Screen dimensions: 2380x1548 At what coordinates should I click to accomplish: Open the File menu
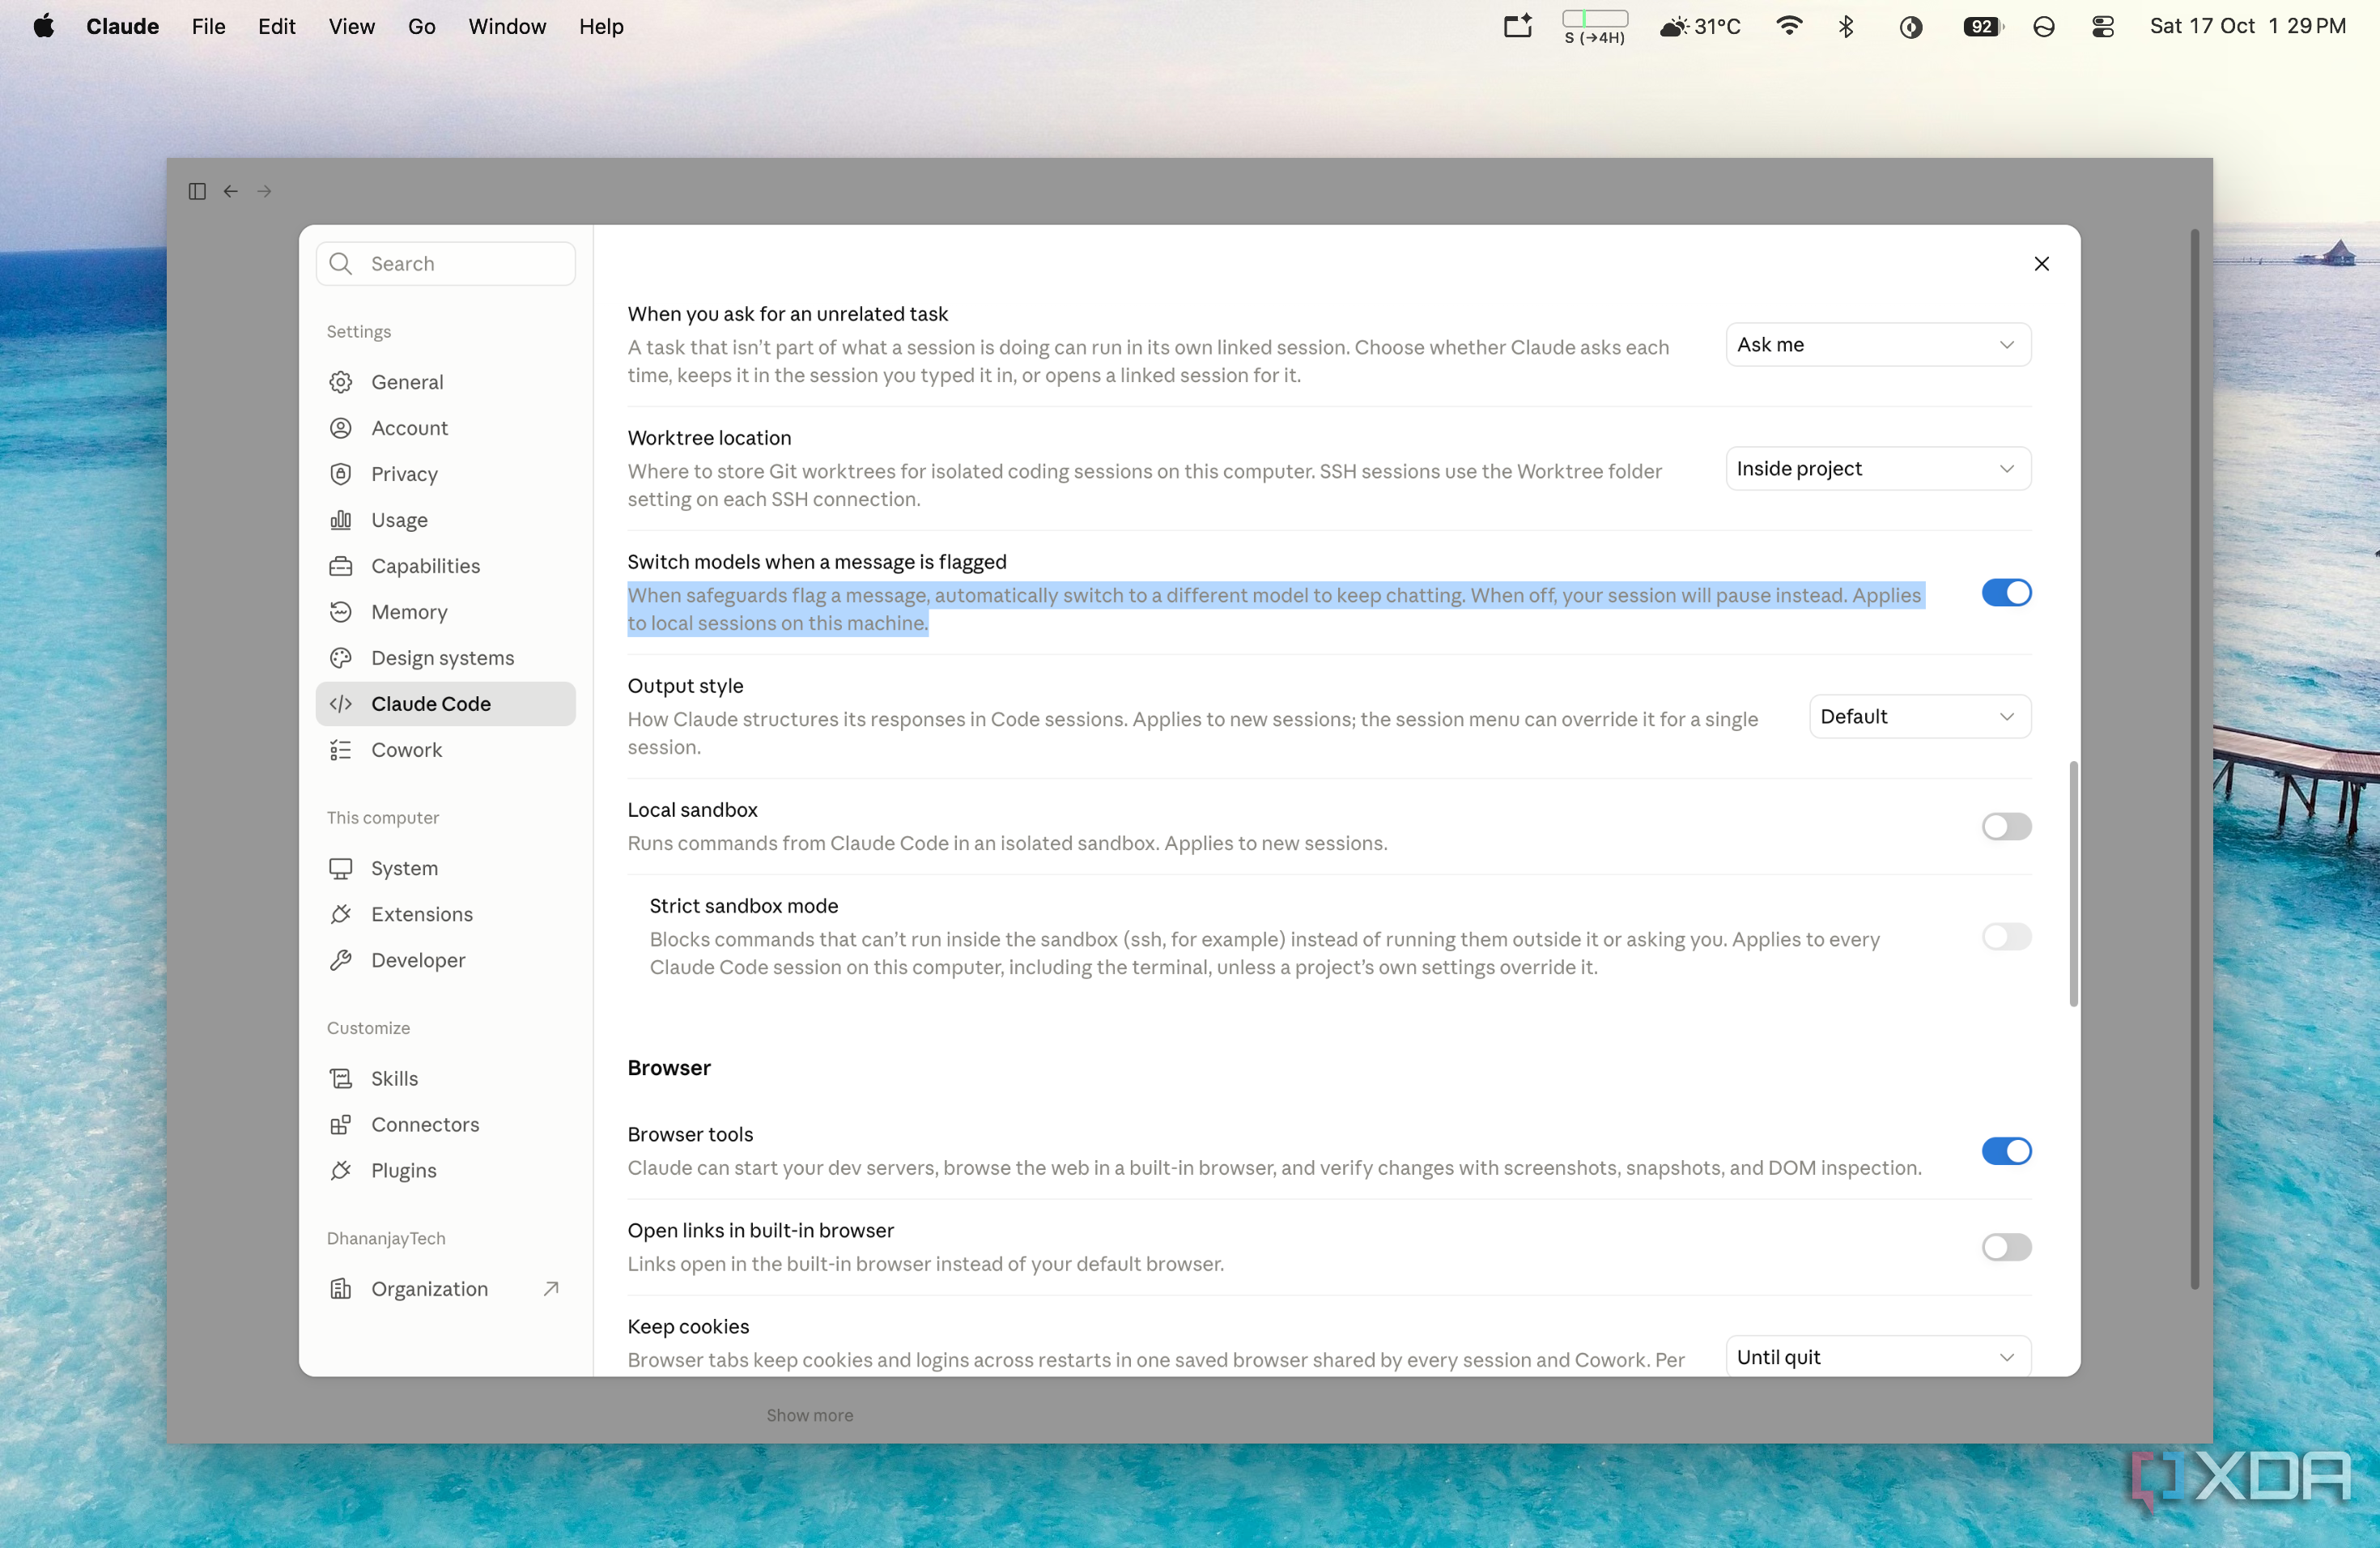[x=208, y=27]
